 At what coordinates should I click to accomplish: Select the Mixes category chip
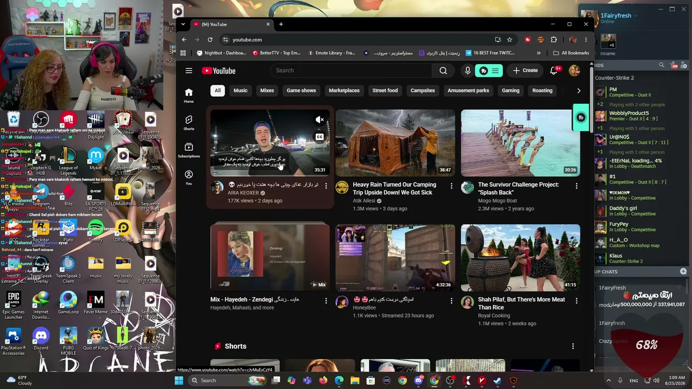[x=267, y=91]
